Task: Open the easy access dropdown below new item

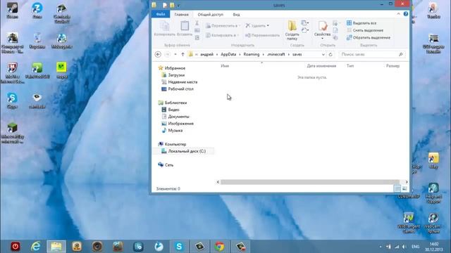Action: point(305,30)
